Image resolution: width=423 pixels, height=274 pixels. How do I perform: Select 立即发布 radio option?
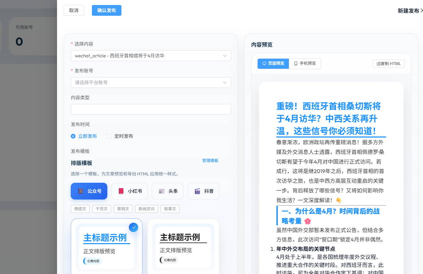point(73,136)
